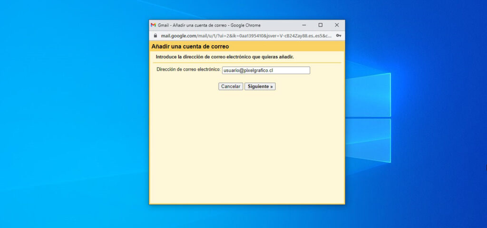This screenshot has width=487, height=228.
Task: Click the desktop below the Gmail window
Action: tap(247, 216)
